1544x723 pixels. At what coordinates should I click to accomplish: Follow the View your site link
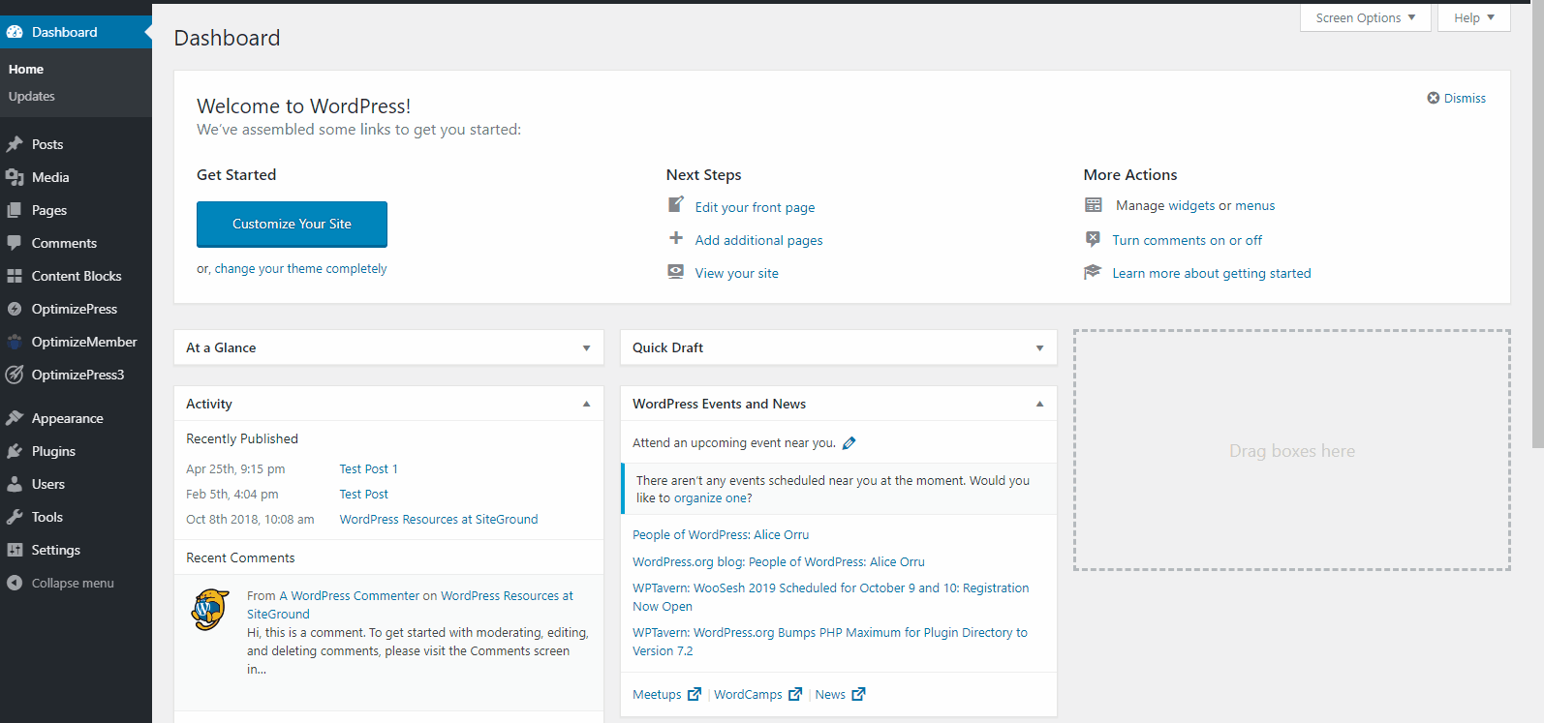point(736,273)
